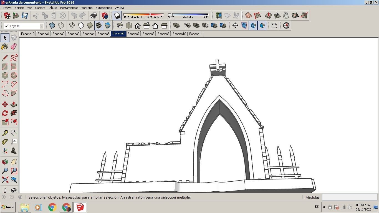Switch to the Escena11 scene tab

[x=196, y=34]
